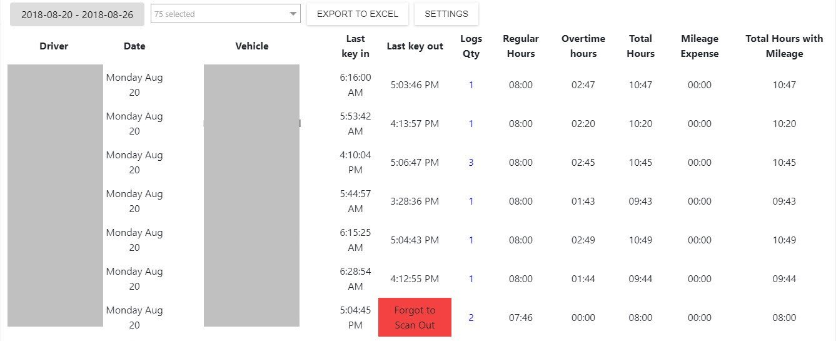The image size is (836, 341).
Task: Open the Logs Qty link for 6:16:00 AM row
Action: [x=471, y=85]
